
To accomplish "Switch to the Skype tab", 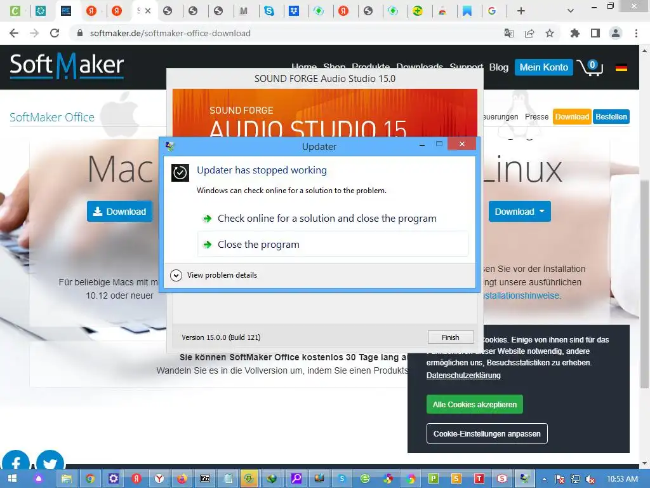I will tap(269, 11).
